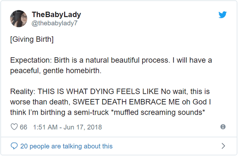This screenshot has height=156, width=238.
Task: Open TheBabyLady display name link
Action: (x=56, y=15)
